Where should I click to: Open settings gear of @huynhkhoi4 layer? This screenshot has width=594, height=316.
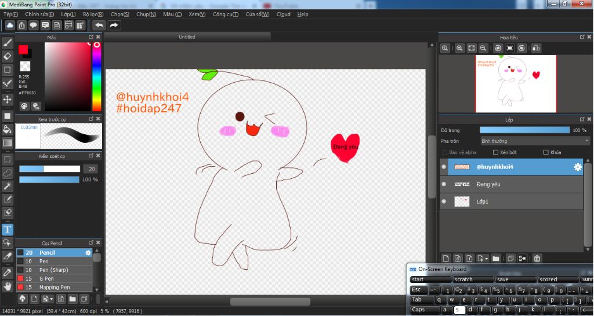pyautogui.click(x=578, y=167)
